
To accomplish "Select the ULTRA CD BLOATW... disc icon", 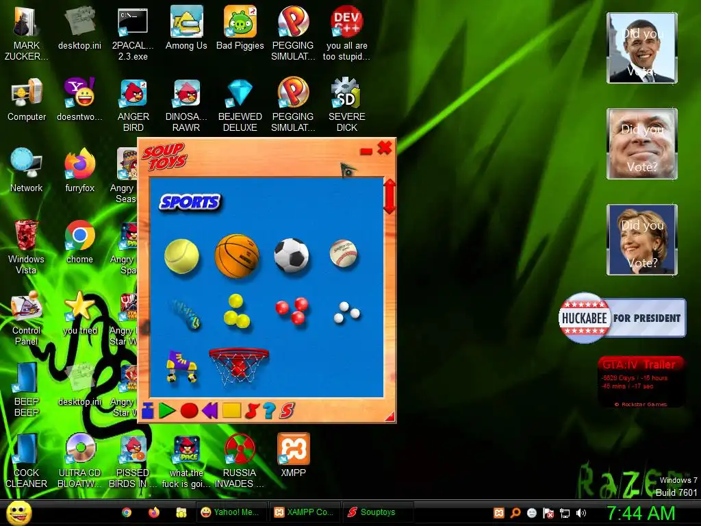I will 79,460.
